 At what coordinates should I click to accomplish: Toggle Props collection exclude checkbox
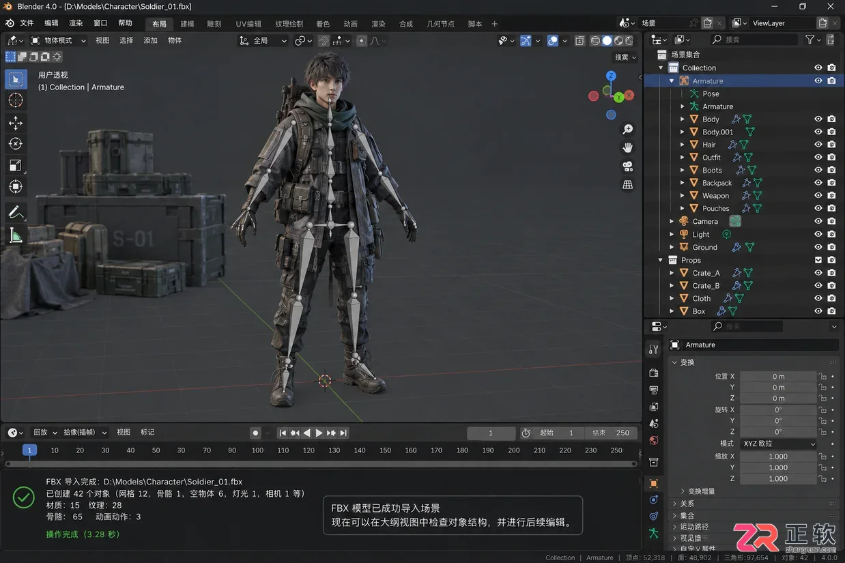pos(818,260)
